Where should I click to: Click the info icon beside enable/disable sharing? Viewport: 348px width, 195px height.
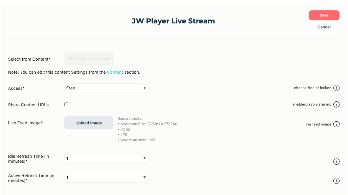point(336,104)
